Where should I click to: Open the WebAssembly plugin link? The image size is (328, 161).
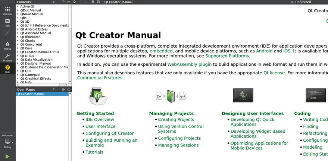pos(190,64)
